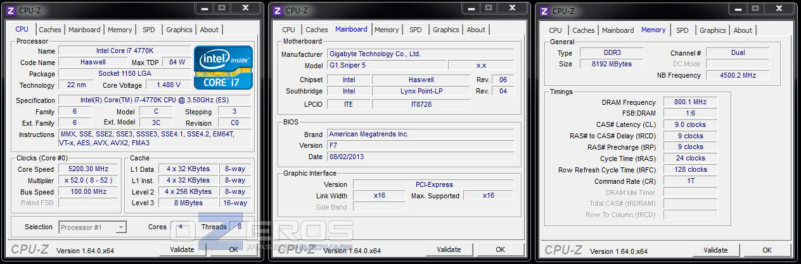
Task: Open Graphics tab in CPU window
Action: tap(179, 30)
